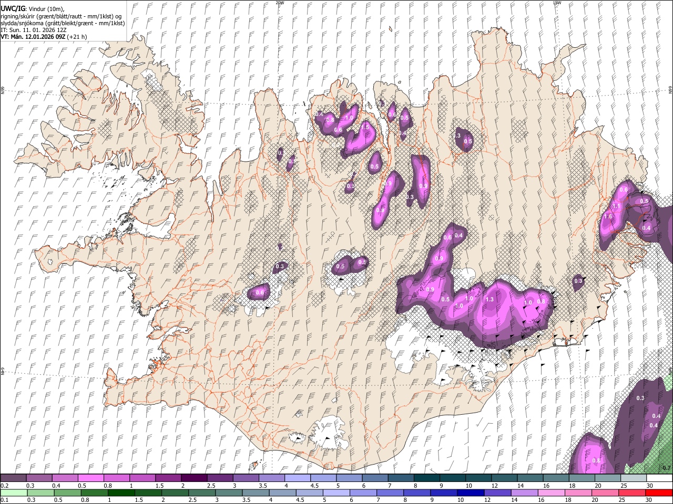Click the '0.2' label in upper legend row
The image size is (673, 504).
[4, 486]
